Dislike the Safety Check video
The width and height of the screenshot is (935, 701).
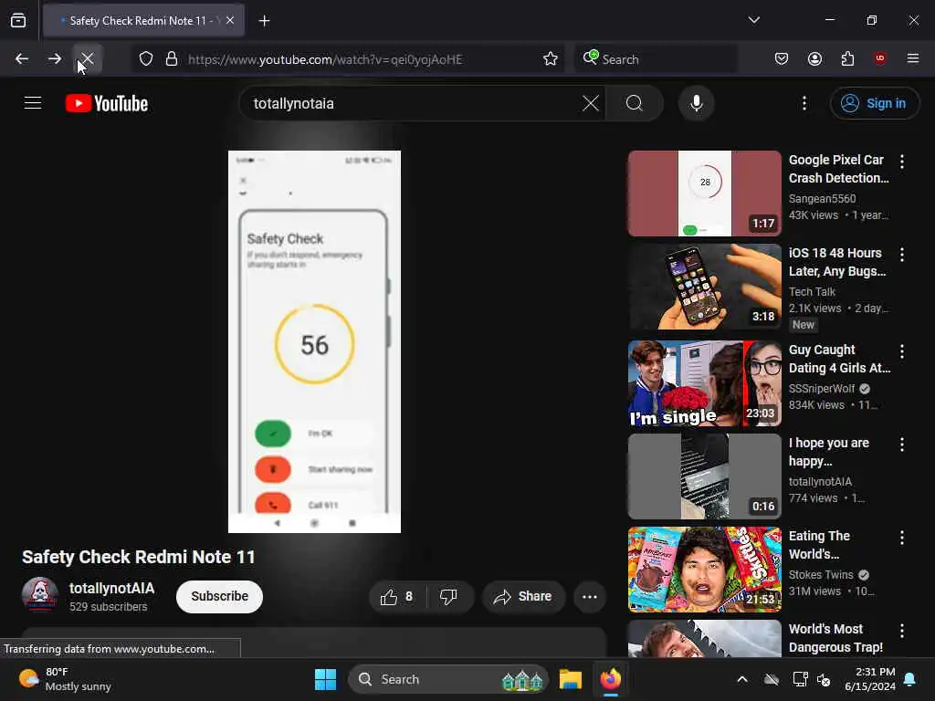tap(449, 597)
